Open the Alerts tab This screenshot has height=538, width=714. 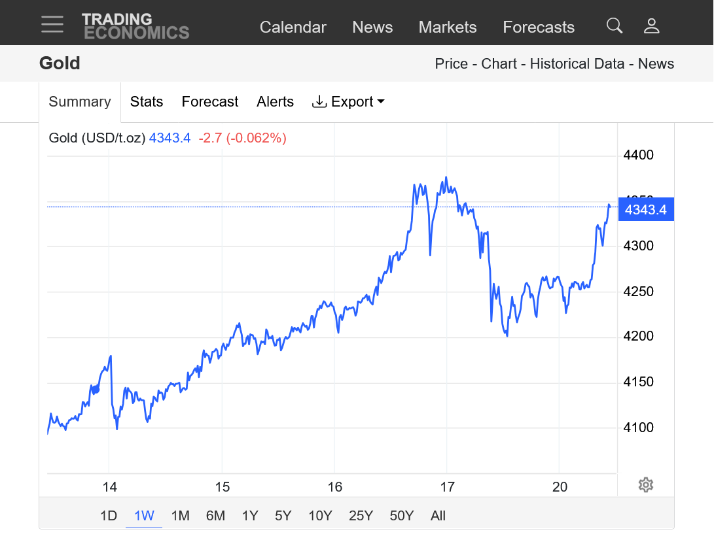[x=275, y=102]
